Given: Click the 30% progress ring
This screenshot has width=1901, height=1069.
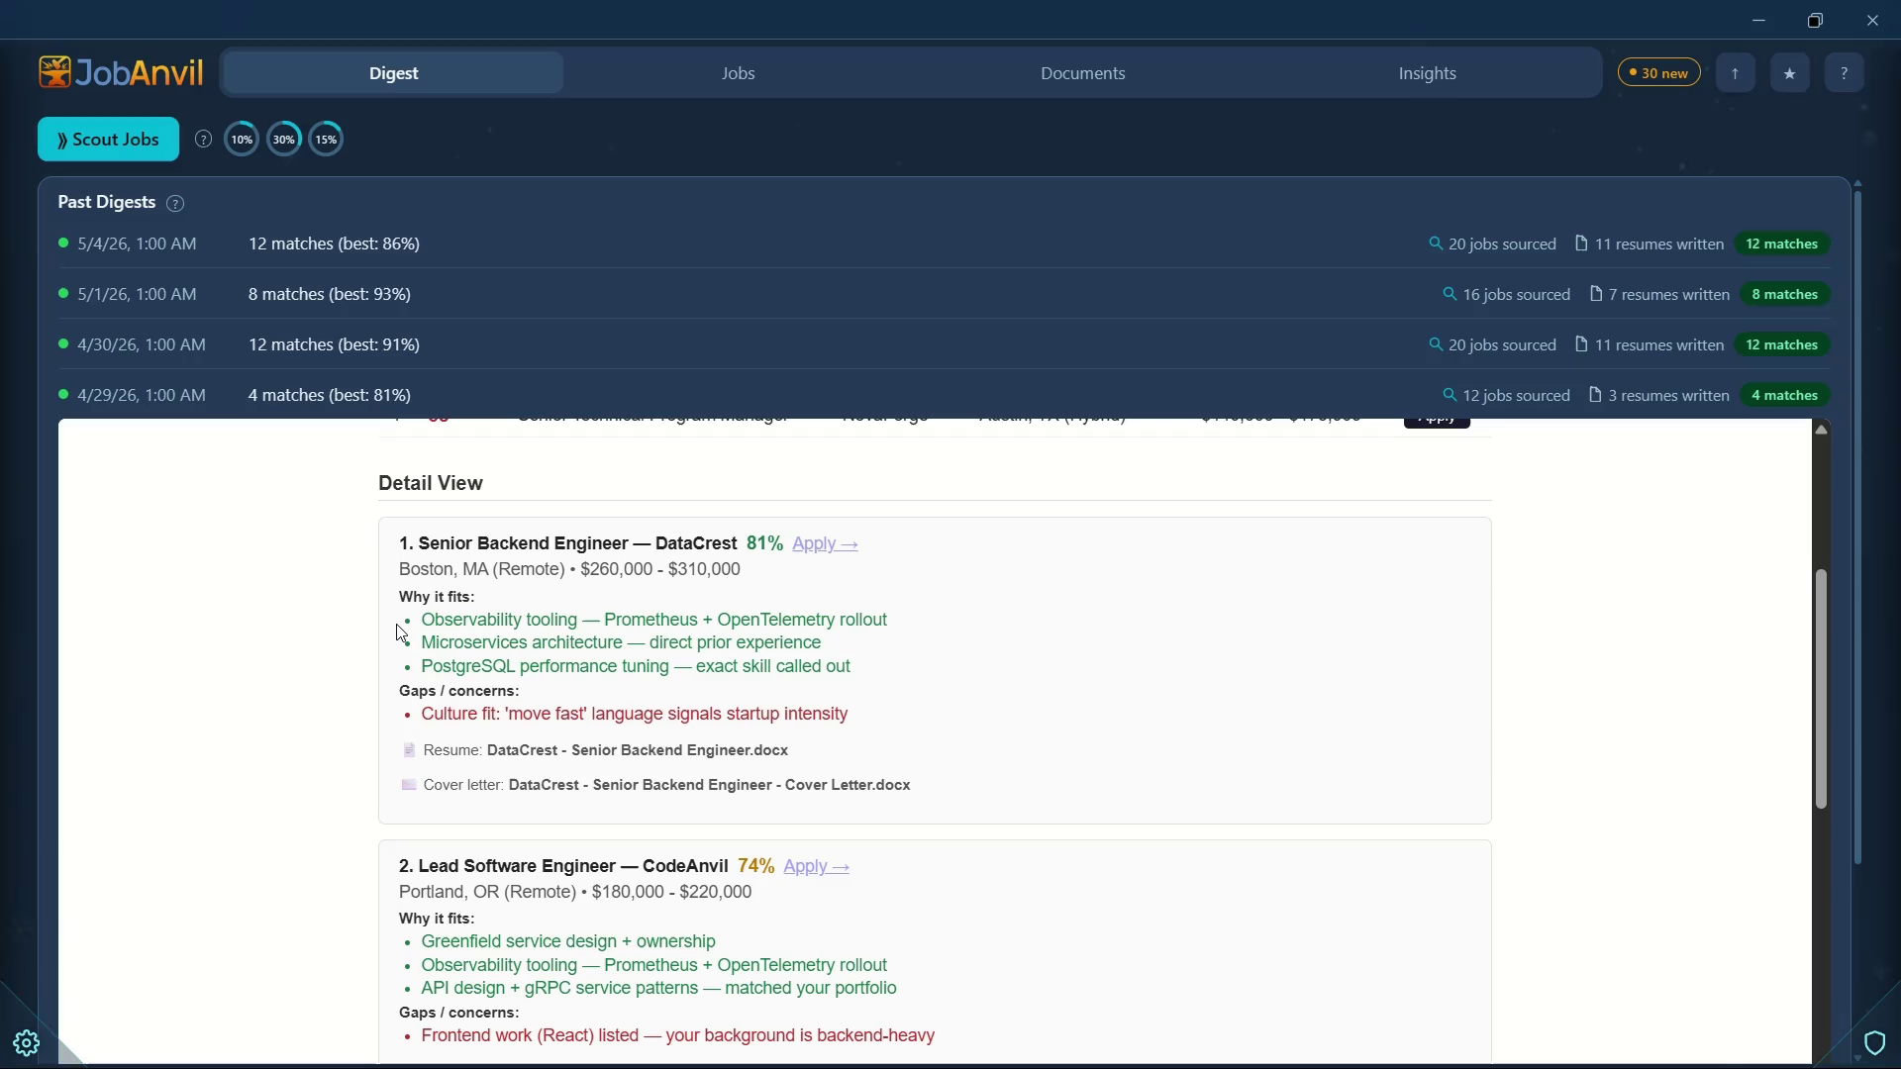Looking at the screenshot, I should (284, 140).
